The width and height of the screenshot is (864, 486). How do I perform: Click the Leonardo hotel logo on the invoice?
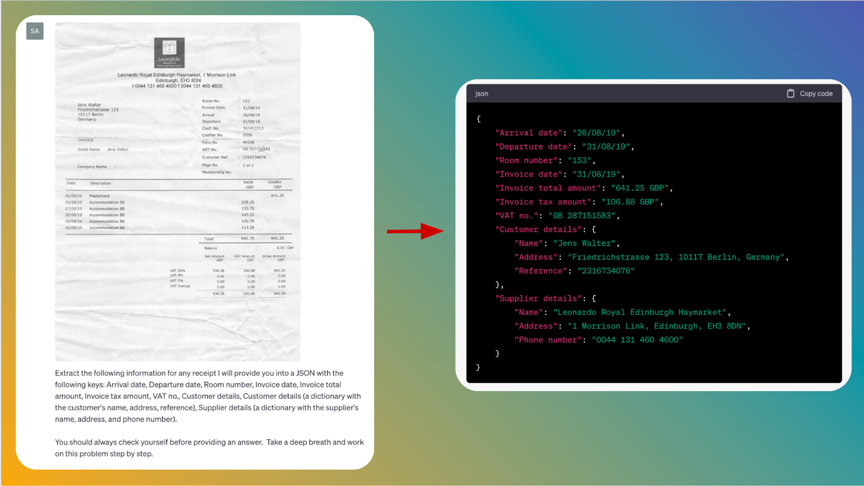coord(168,51)
